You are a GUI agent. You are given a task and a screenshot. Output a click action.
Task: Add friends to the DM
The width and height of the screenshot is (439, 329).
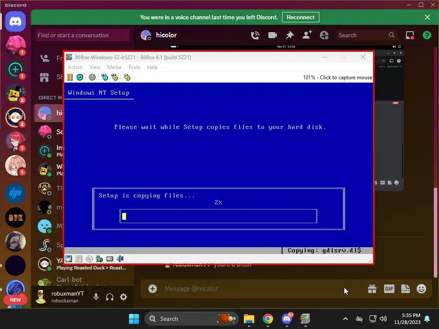(x=307, y=35)
